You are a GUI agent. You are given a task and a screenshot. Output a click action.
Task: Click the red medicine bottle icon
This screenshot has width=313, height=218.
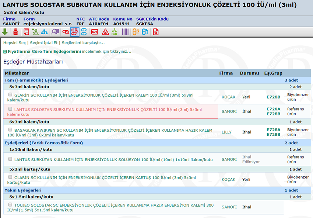click(15, 32)
